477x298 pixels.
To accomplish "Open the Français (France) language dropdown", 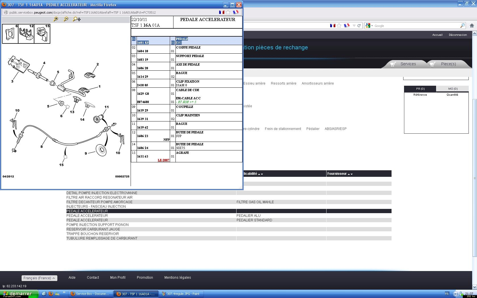I will pos(39,278).
